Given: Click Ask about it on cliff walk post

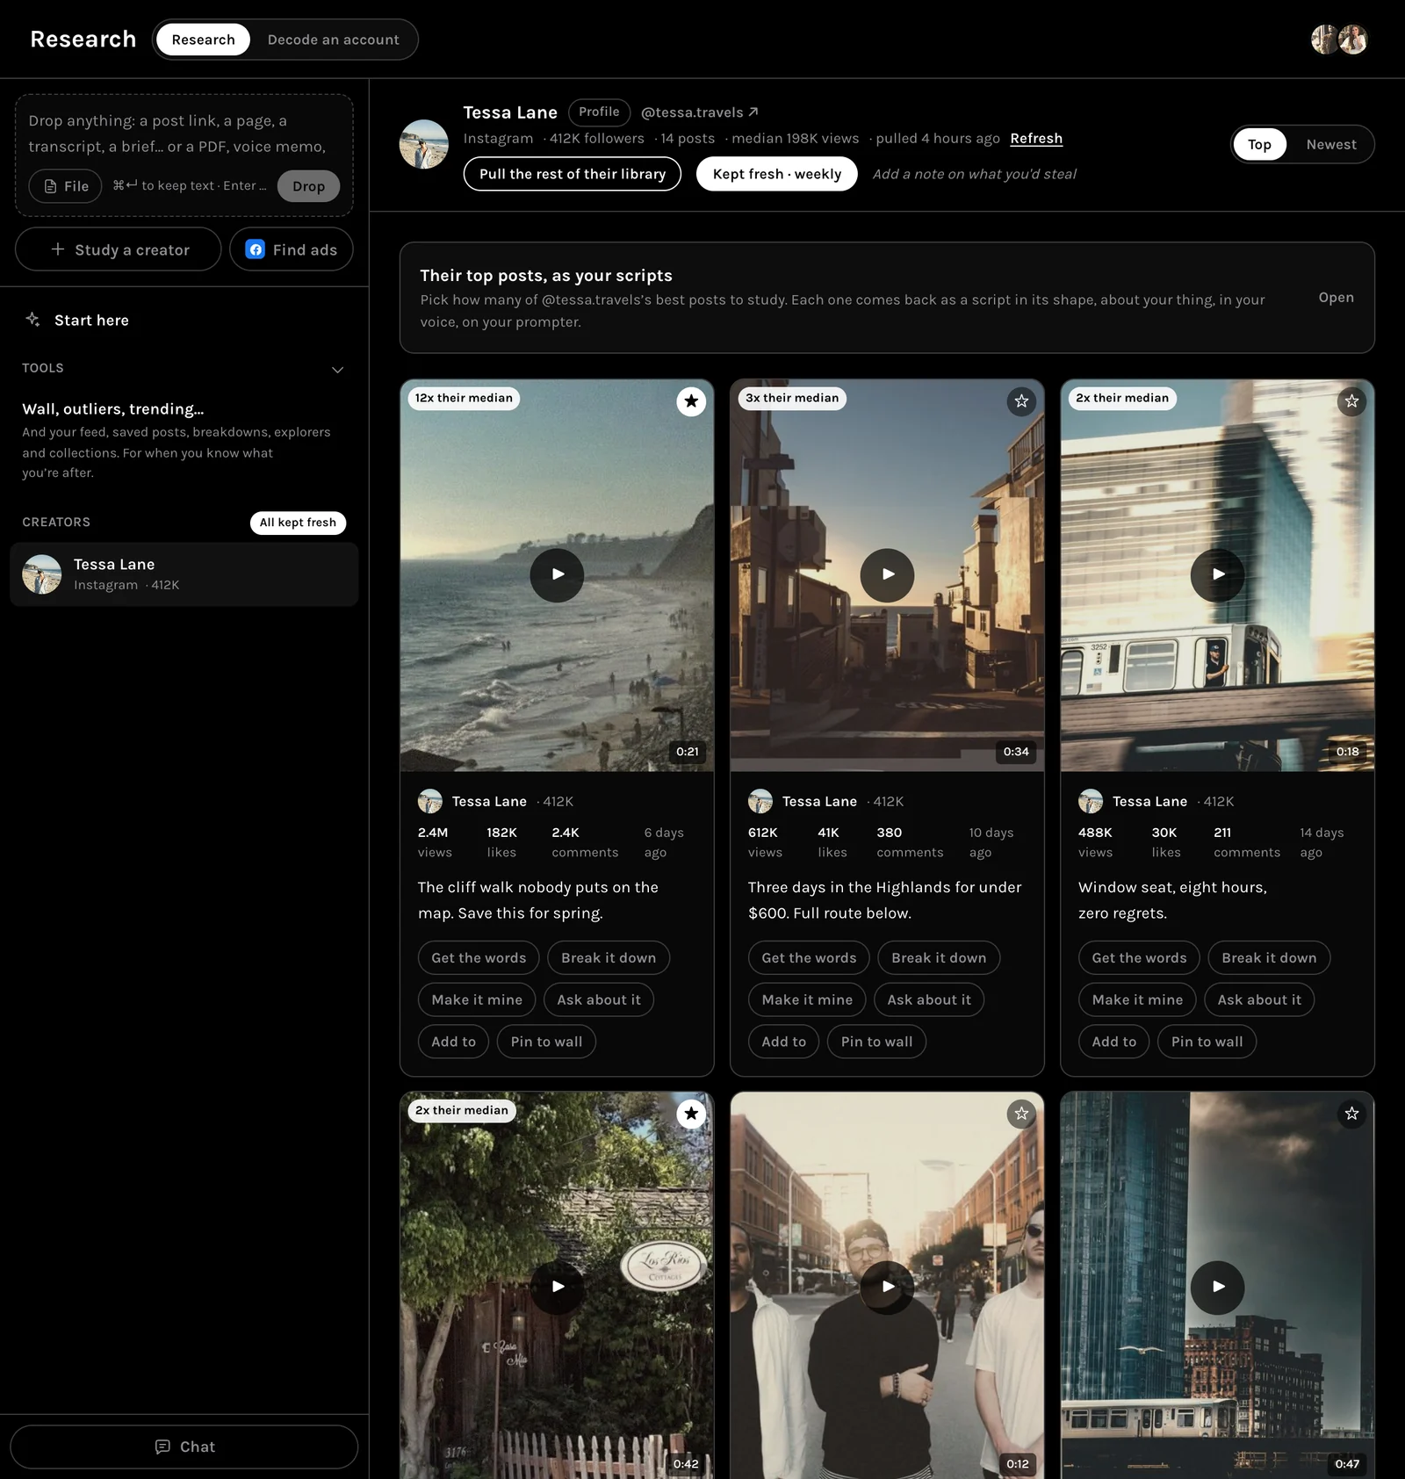Looking at the screenshot, I should 599,999.
